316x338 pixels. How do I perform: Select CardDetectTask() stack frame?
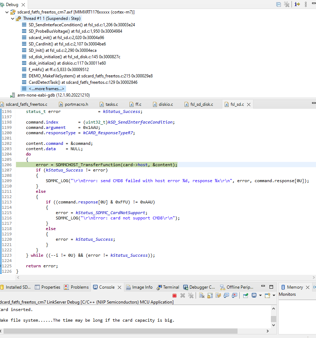pyautogui.click(x=83, y=82)
